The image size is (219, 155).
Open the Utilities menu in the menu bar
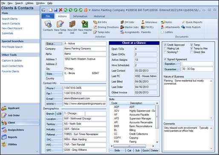click(x=29, y=3)
